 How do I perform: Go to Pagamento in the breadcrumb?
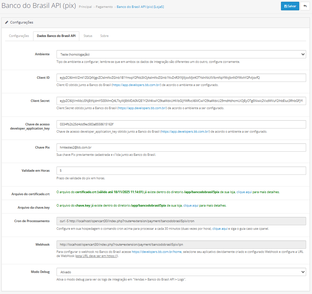104,7
